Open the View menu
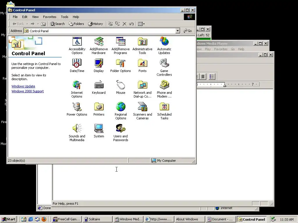 [x=35, y=17]
